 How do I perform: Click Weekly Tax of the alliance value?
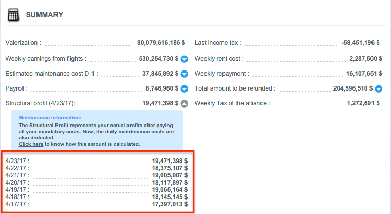(363, 103)
